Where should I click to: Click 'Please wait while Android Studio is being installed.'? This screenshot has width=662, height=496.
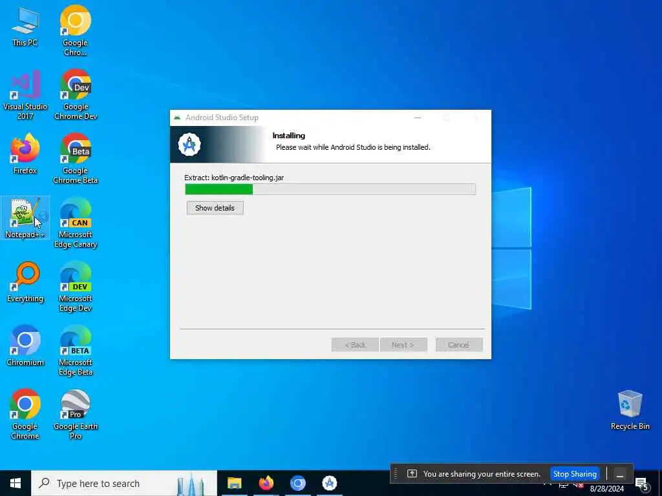click(x=353, y=147)
